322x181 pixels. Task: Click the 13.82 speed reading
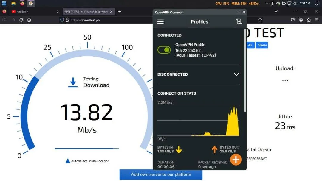pos(86,112)
